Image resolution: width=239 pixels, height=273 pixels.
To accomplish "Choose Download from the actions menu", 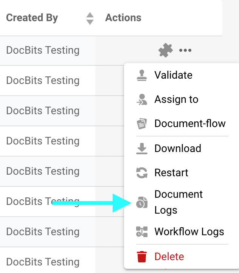I will coord(178,149).
